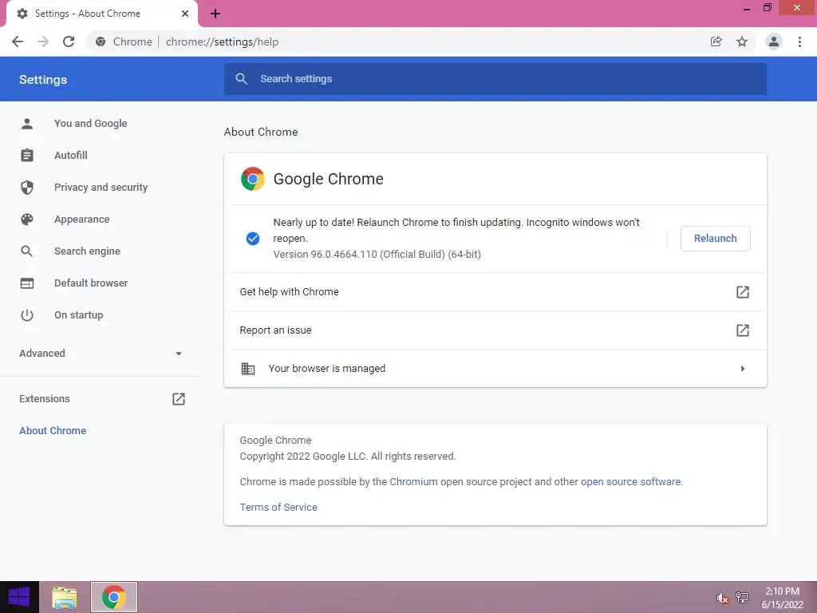817x613 pixels.
Task: Open On startup settings
Action: (x=79, y=314)
